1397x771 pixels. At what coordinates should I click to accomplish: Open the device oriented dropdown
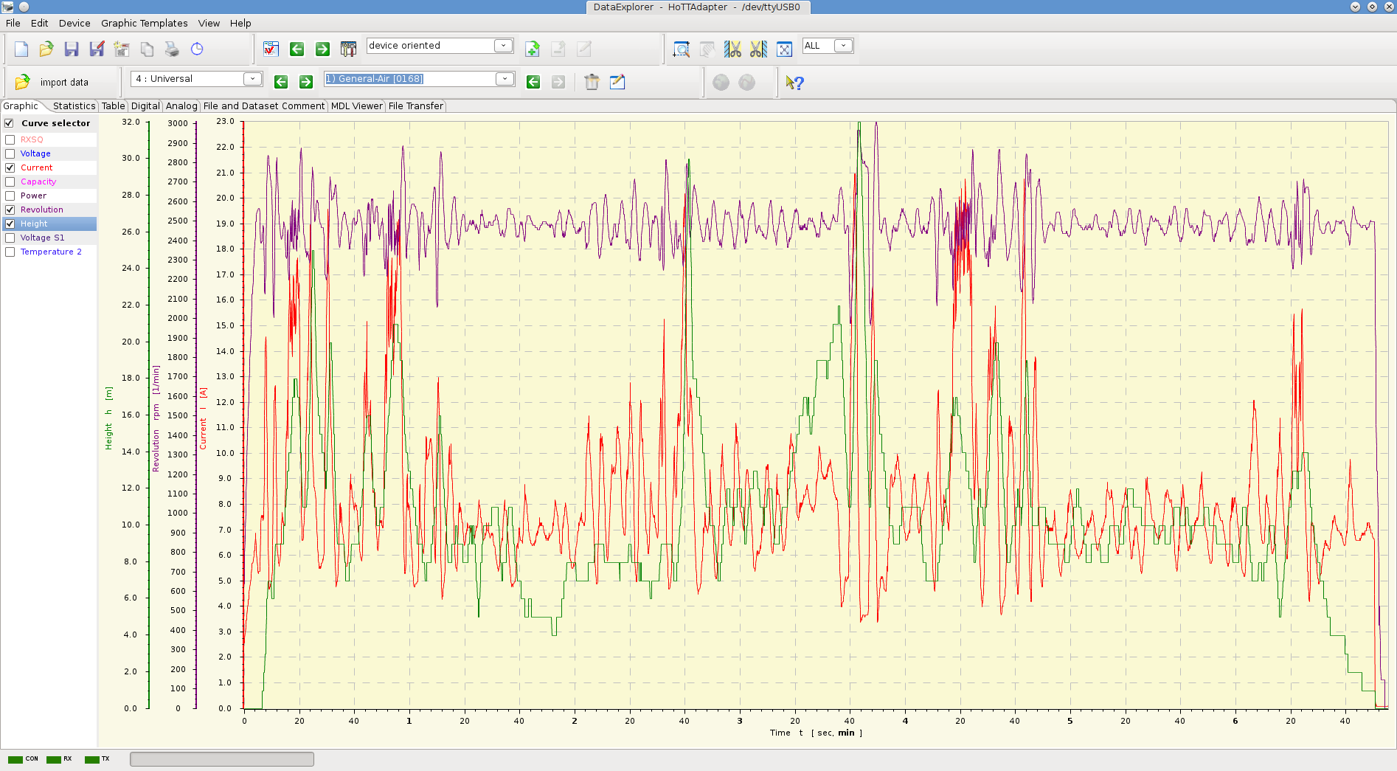(x=503, y=46)
